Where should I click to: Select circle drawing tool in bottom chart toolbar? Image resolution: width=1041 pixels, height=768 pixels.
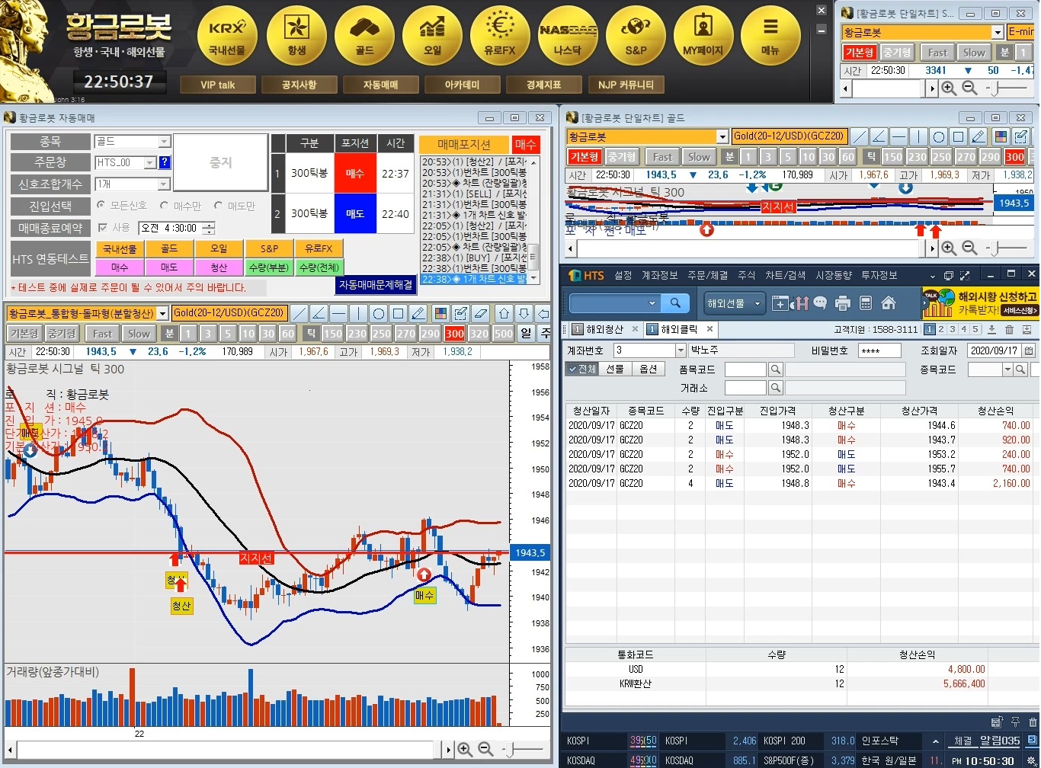379,313
